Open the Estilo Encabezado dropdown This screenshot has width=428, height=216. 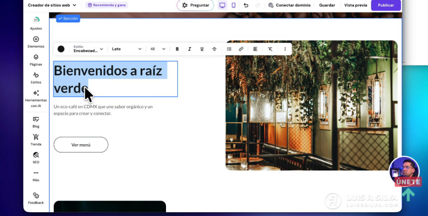[88, 49]
